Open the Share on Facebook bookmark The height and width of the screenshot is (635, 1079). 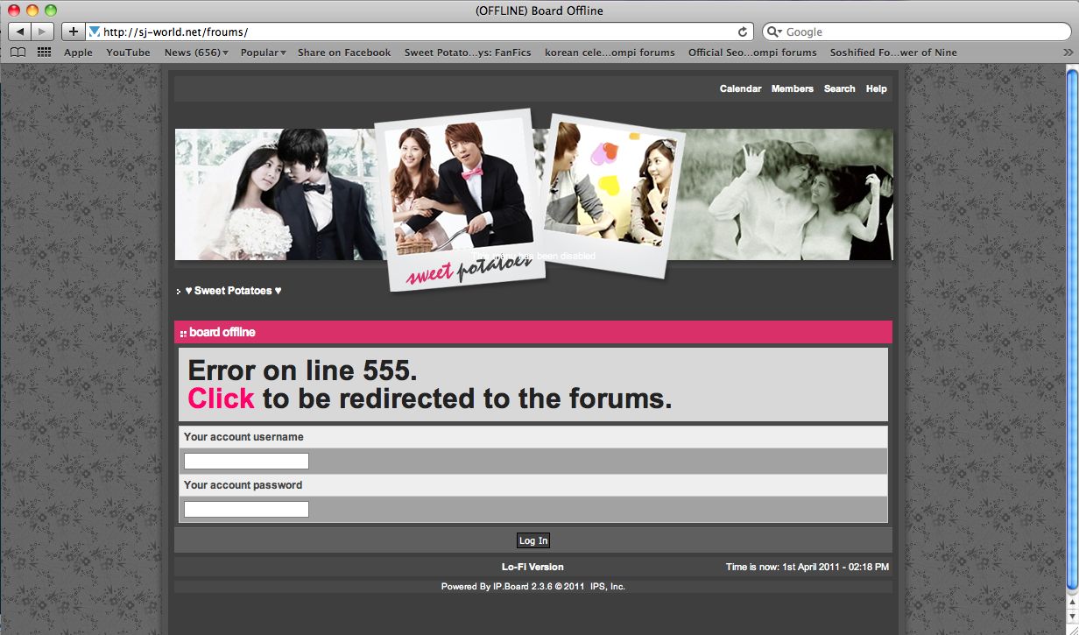tap(344, 53)
